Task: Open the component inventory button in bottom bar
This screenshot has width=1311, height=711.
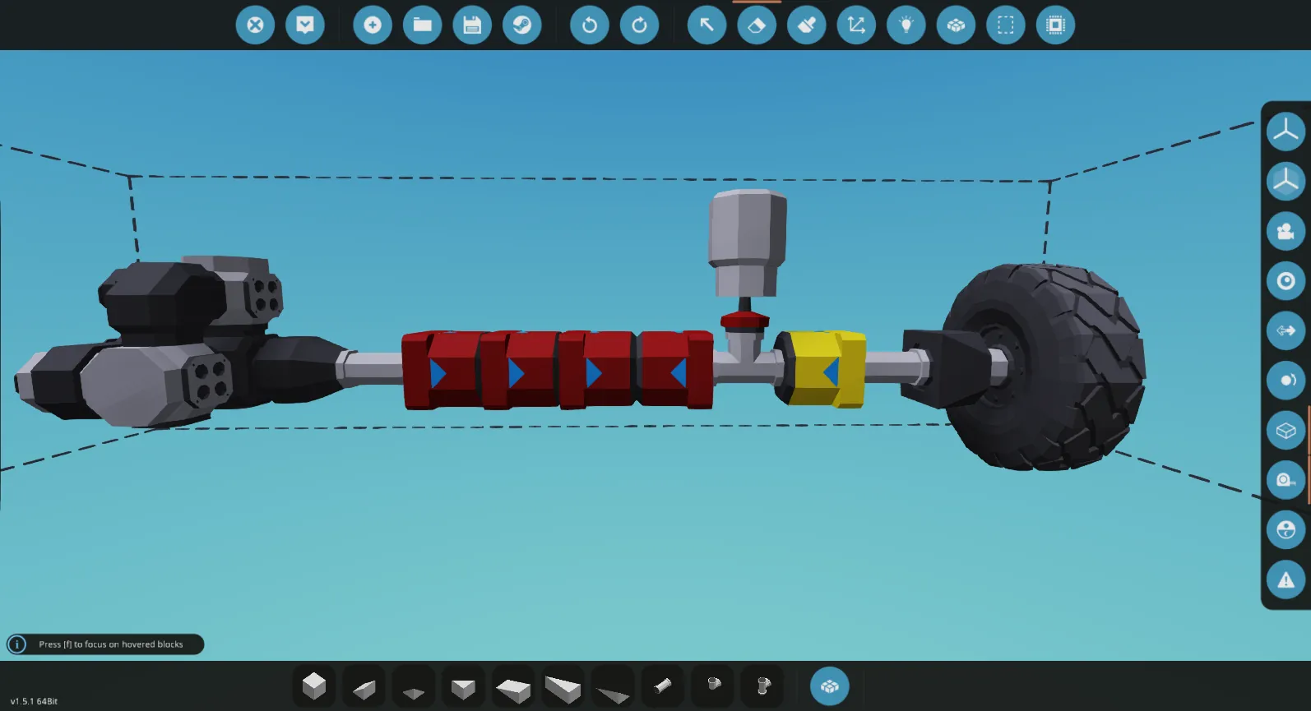Action: (829, 686)
